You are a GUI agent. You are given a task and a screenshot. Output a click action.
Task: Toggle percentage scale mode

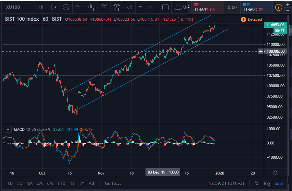tap(257, 183)
